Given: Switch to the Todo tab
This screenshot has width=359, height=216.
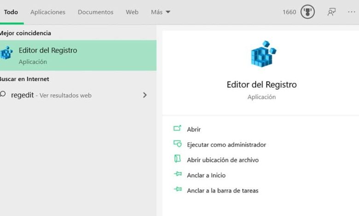Looking at the screenshot, I should (11, 12).
